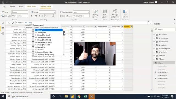Viewport: 176px width, 99px height.
Task: Select the Column field under f-Sales
Action: point(164,63)
